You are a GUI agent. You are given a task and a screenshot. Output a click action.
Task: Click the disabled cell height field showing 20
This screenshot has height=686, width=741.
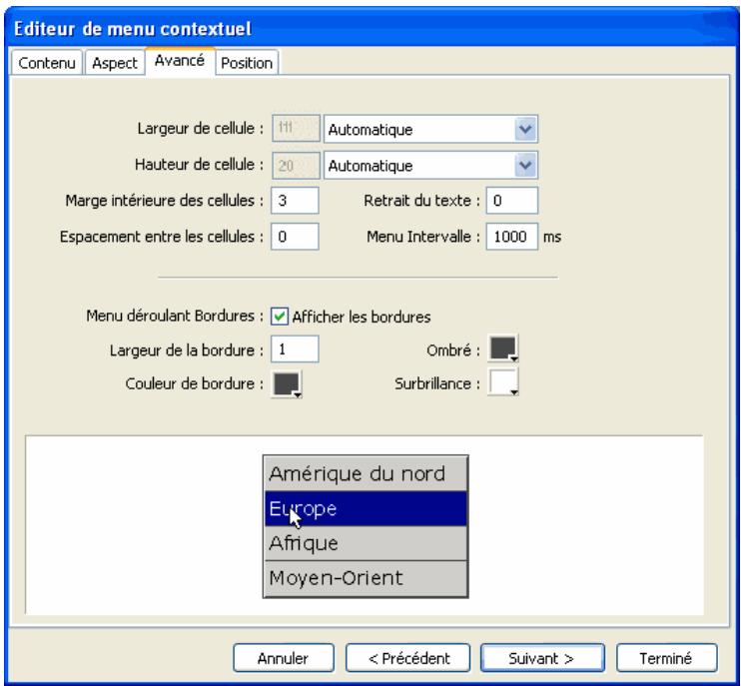pyautogui.click(x=296, y=166)
